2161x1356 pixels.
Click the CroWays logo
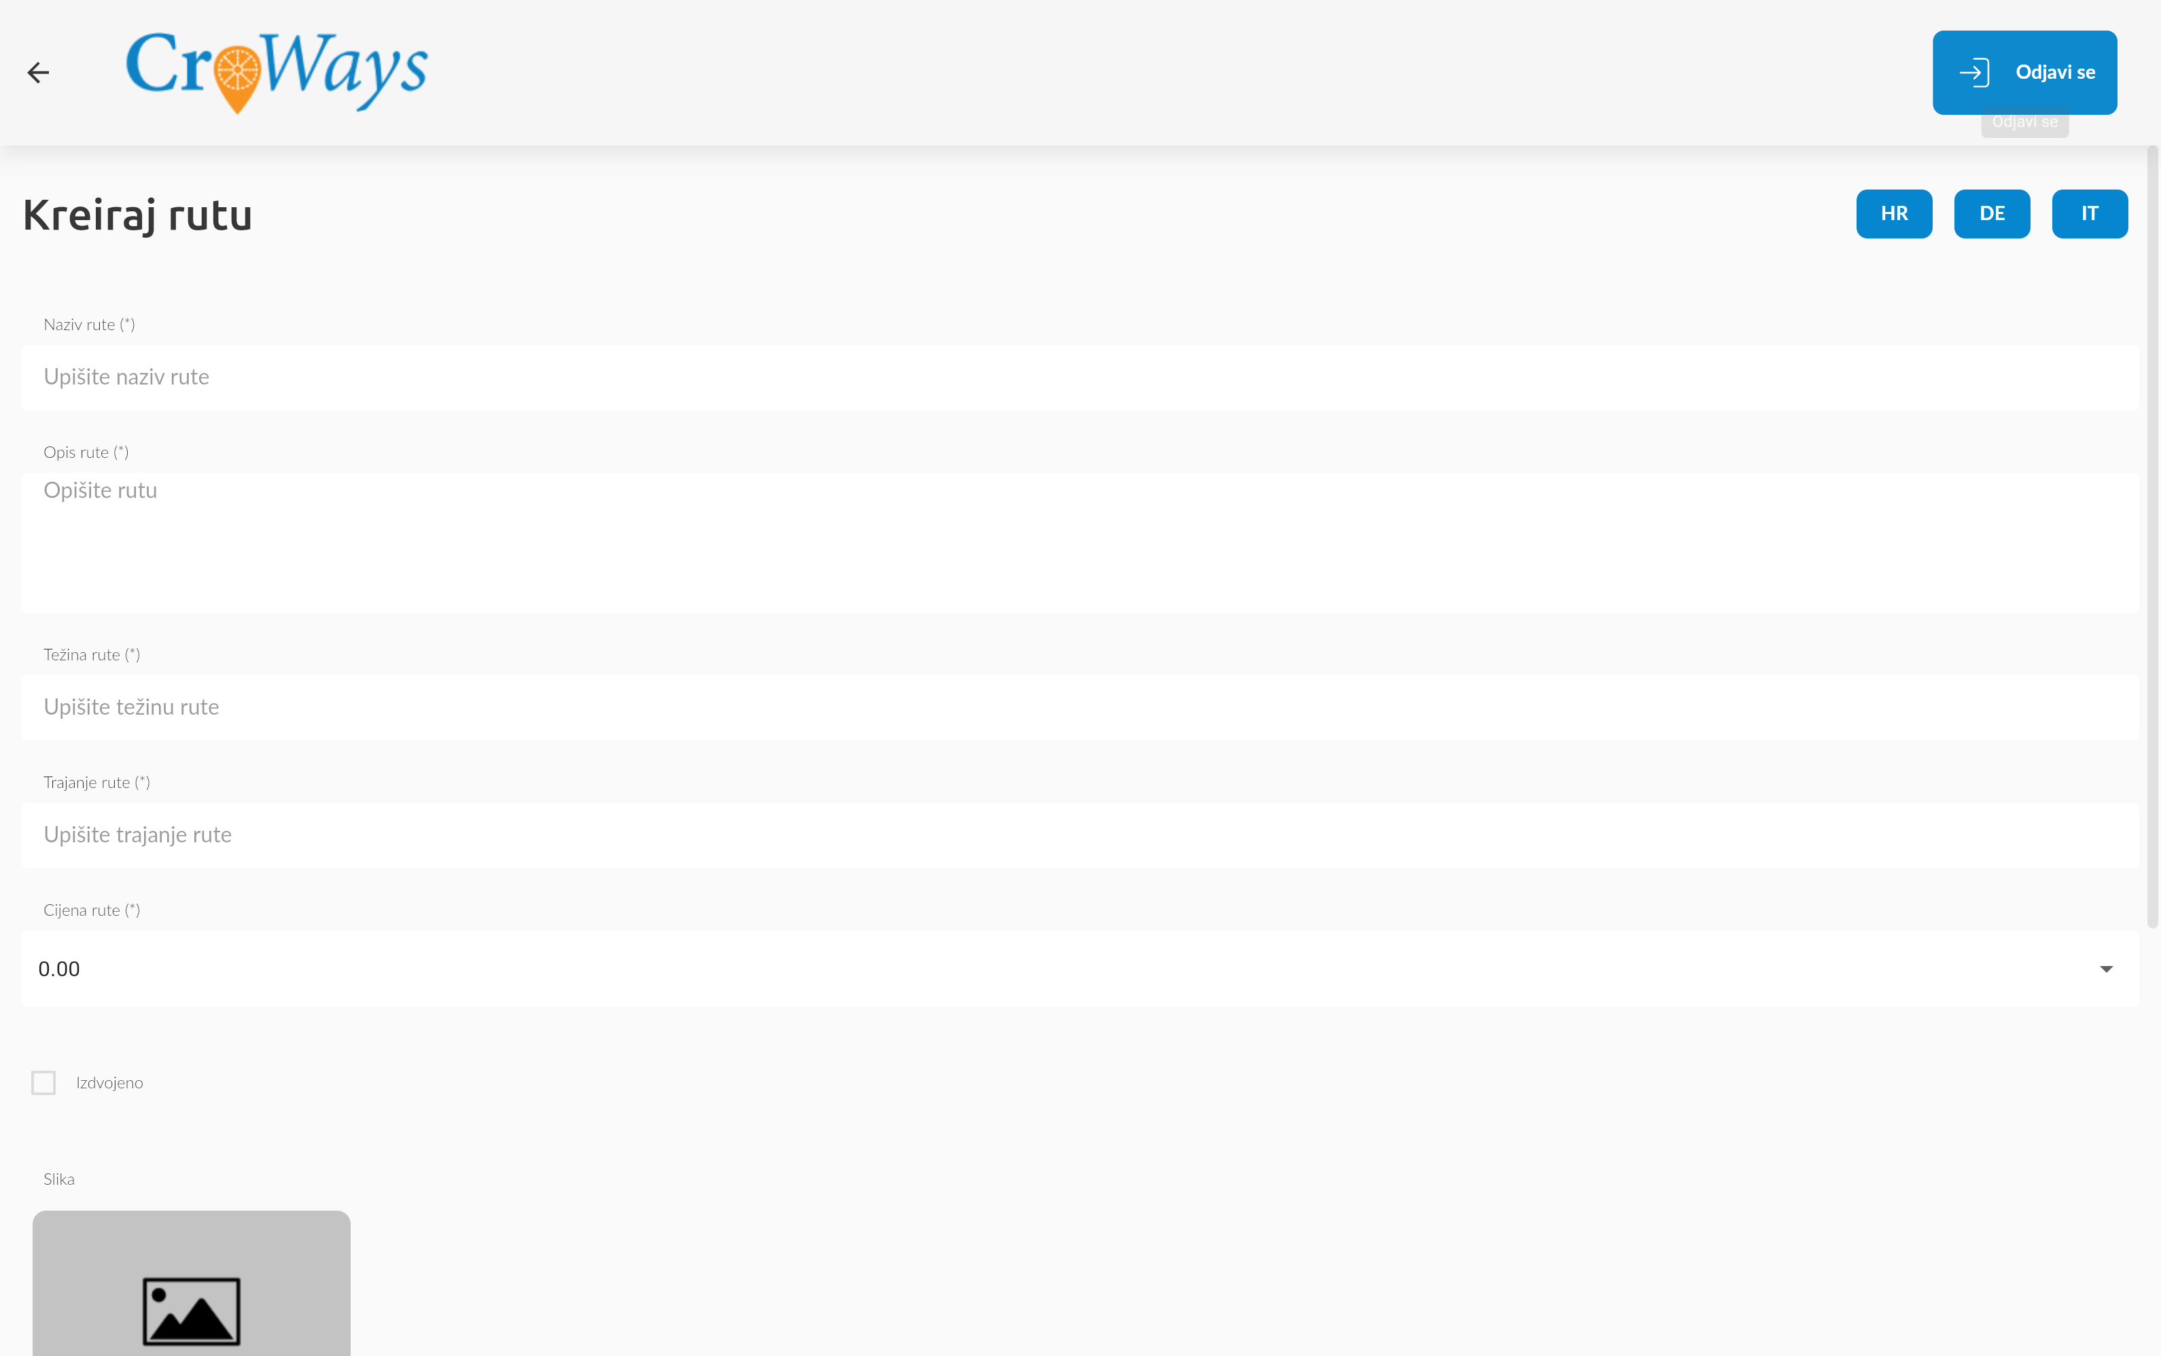coord(277,72)
